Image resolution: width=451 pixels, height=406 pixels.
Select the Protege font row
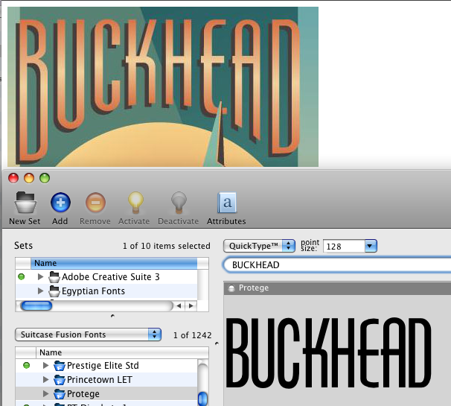click(106, 393)
